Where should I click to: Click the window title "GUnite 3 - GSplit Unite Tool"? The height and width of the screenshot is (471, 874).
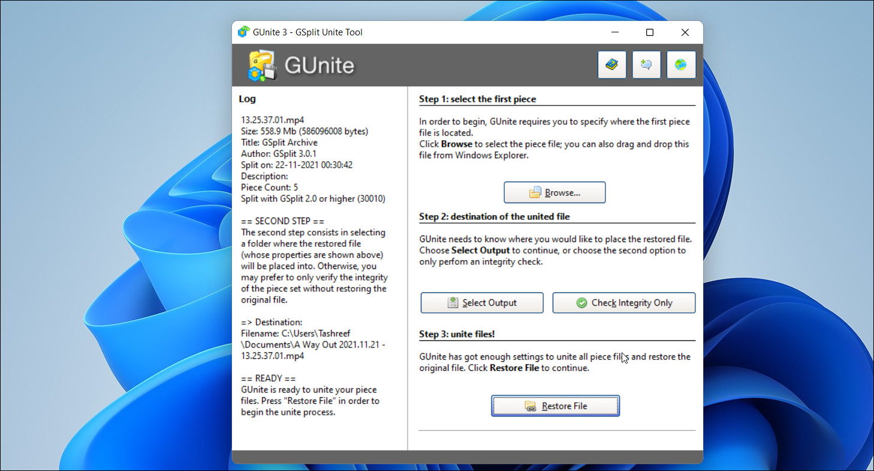(x=308, y=32)
